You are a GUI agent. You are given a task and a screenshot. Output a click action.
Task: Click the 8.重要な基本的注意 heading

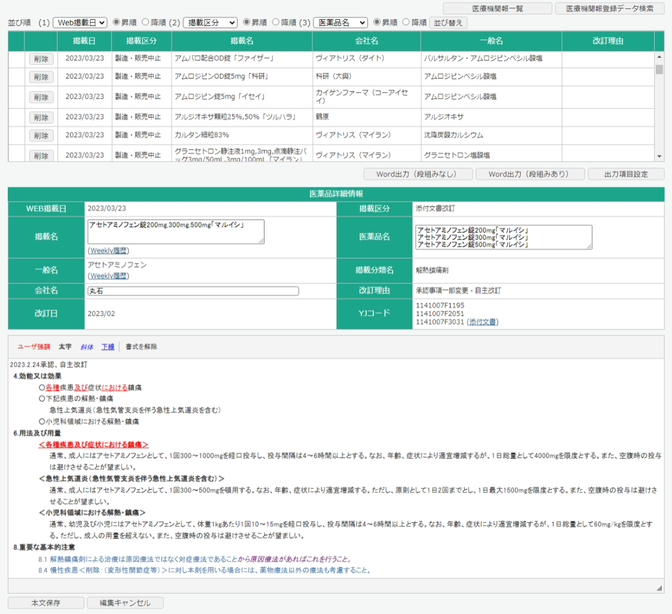point(44,547)
